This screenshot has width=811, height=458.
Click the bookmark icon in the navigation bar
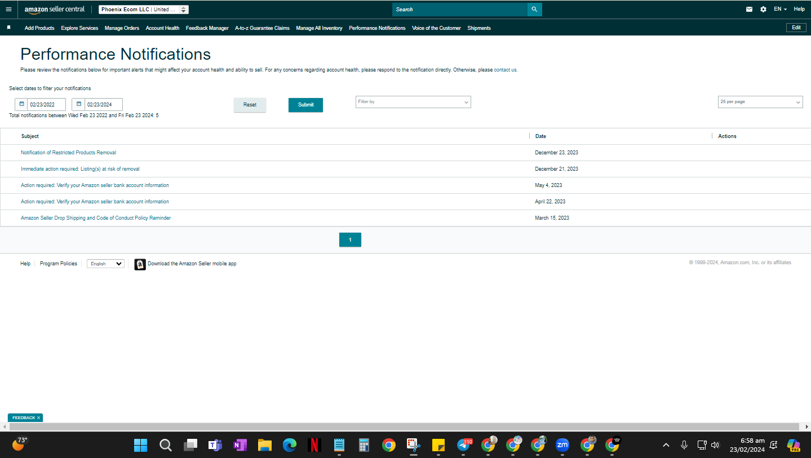8,28
